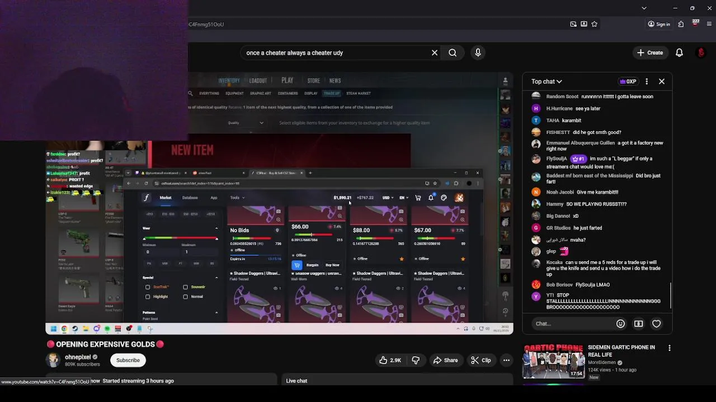Image resolution: width=716 pixels, height=402 pixels.
Task: Like the video with 2.9K likes
Action: 390,360
